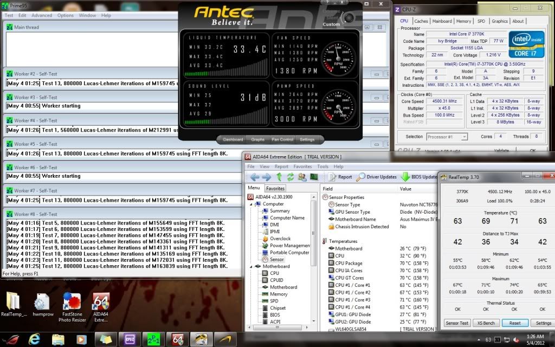Open the AIDA64 Tools menu
This screenshot has width=555, height=347.
pos(323,166)
